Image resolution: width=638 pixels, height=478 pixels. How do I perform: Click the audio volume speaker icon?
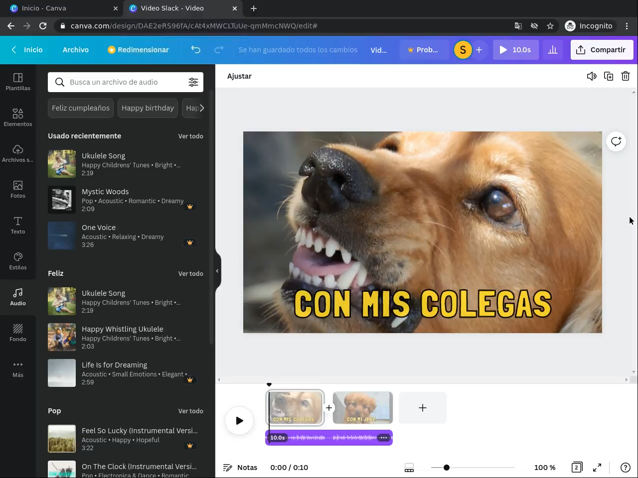pos(592,76)
